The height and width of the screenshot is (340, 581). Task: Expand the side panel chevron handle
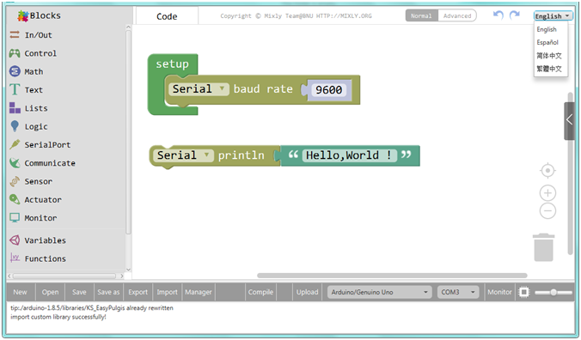coord(569,120)
